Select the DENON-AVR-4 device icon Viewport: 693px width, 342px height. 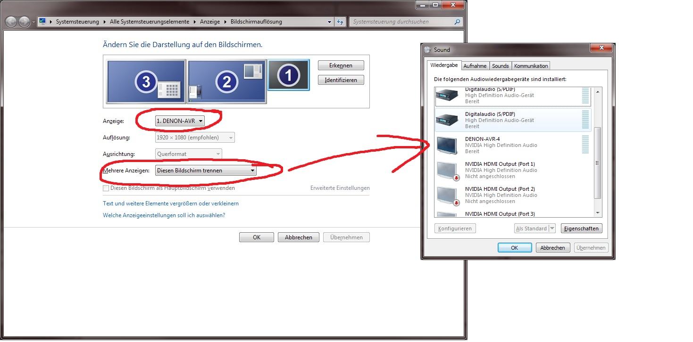click(447, 145)
